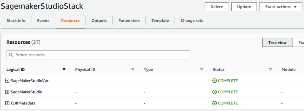Click the Logical ID column header label
This screenshot has width=304, height=111.
(x=15, y=70)
